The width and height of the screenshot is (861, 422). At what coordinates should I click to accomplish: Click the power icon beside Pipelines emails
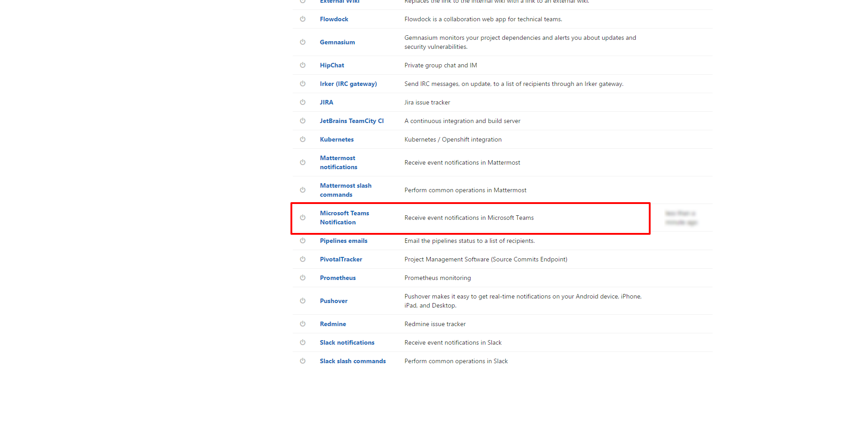click(303, 241)
